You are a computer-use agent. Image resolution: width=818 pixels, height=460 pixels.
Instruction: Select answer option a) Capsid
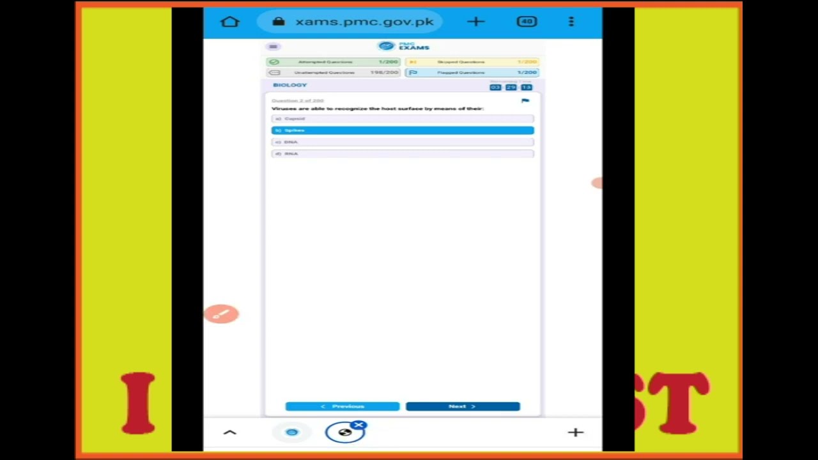pos(403,119)
